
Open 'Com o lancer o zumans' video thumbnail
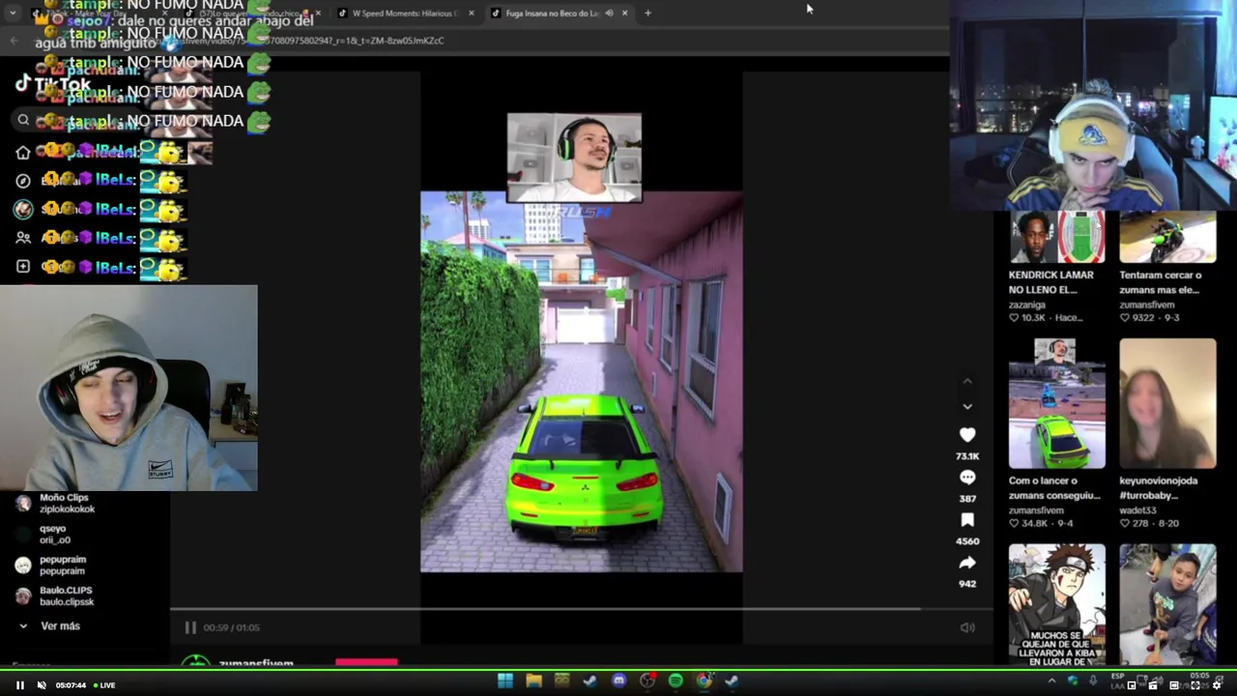click(1056, 403)
